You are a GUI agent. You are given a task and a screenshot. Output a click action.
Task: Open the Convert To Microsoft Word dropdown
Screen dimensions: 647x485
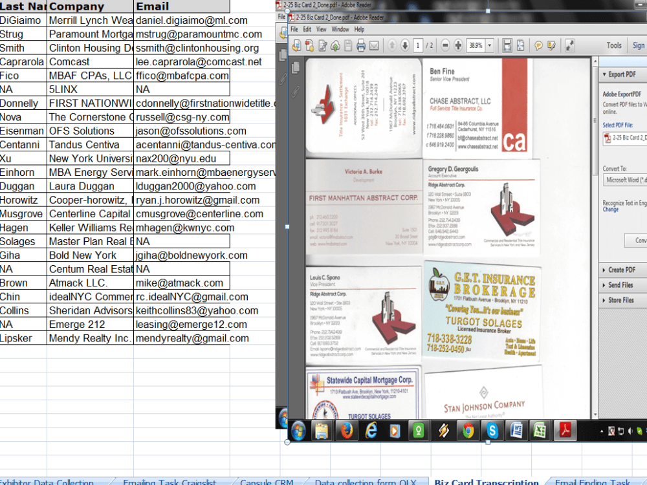click(x=625, y=180)
